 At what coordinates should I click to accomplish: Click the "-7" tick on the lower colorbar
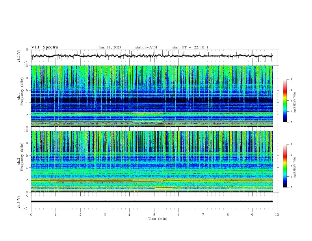[290, 187]
